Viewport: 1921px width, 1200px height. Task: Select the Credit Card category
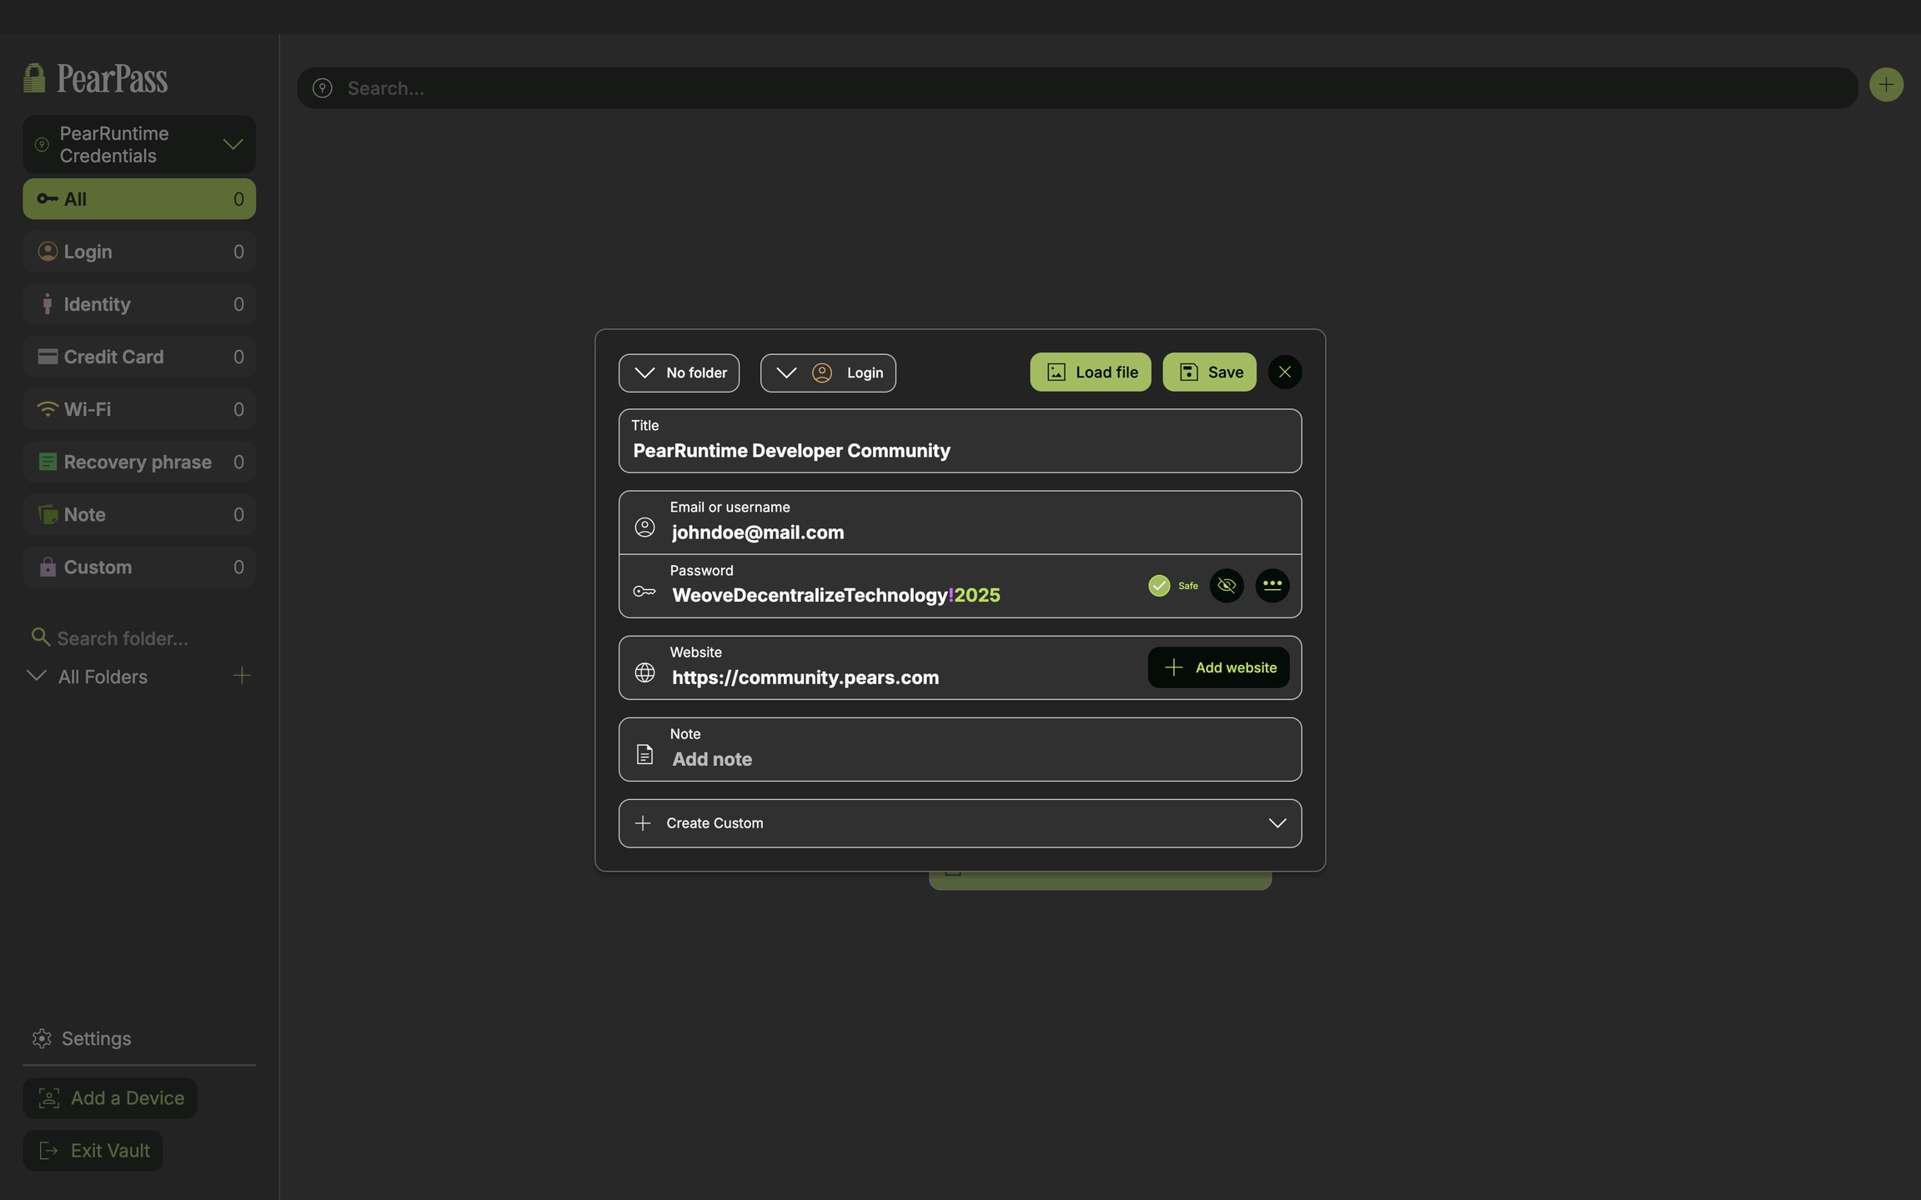click(x=139, y=357)
